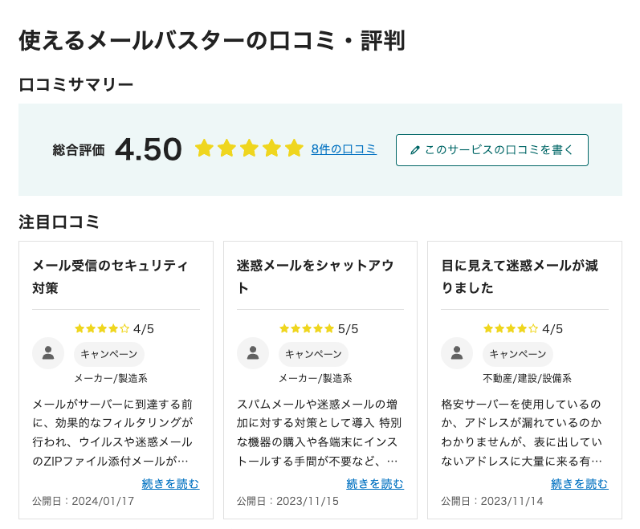
Task: Click the 4.50 overall rating score
Action: 149,150
